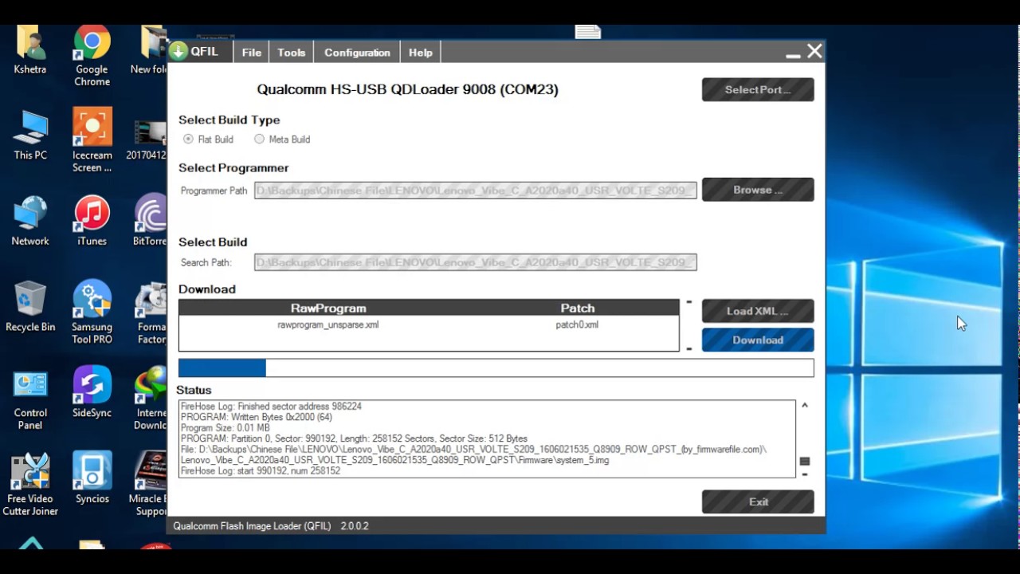Launch Samsung Tool PRO shortcut
This screenshot has width=1020, height=574.
tap(92, 313)
